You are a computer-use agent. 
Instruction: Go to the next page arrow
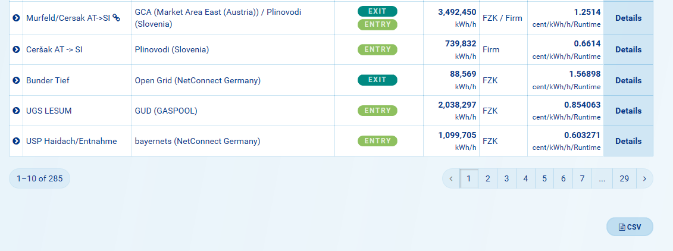click(x=644, y=178)
